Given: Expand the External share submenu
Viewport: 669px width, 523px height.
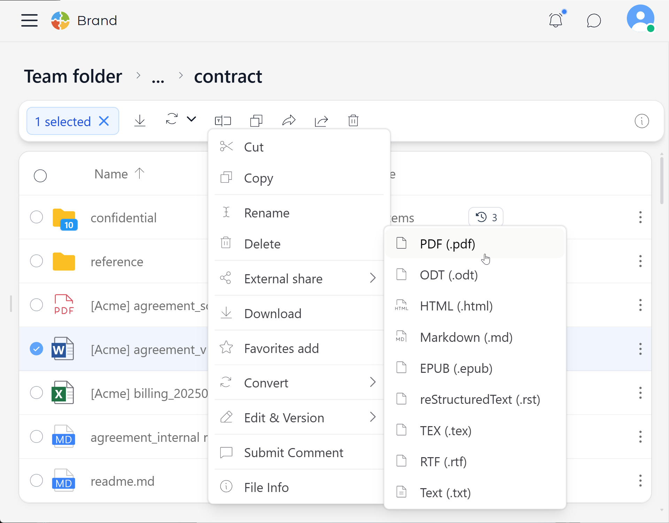Looking at the screenshot, I should click(299, 279).
